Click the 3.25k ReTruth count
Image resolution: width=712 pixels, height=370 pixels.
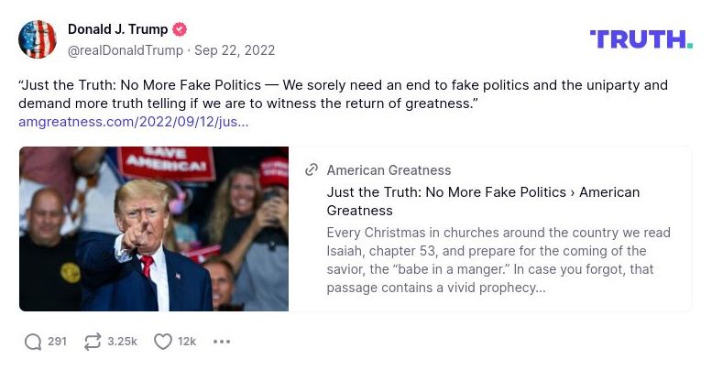pyautogui.click(x=122, y=342)
